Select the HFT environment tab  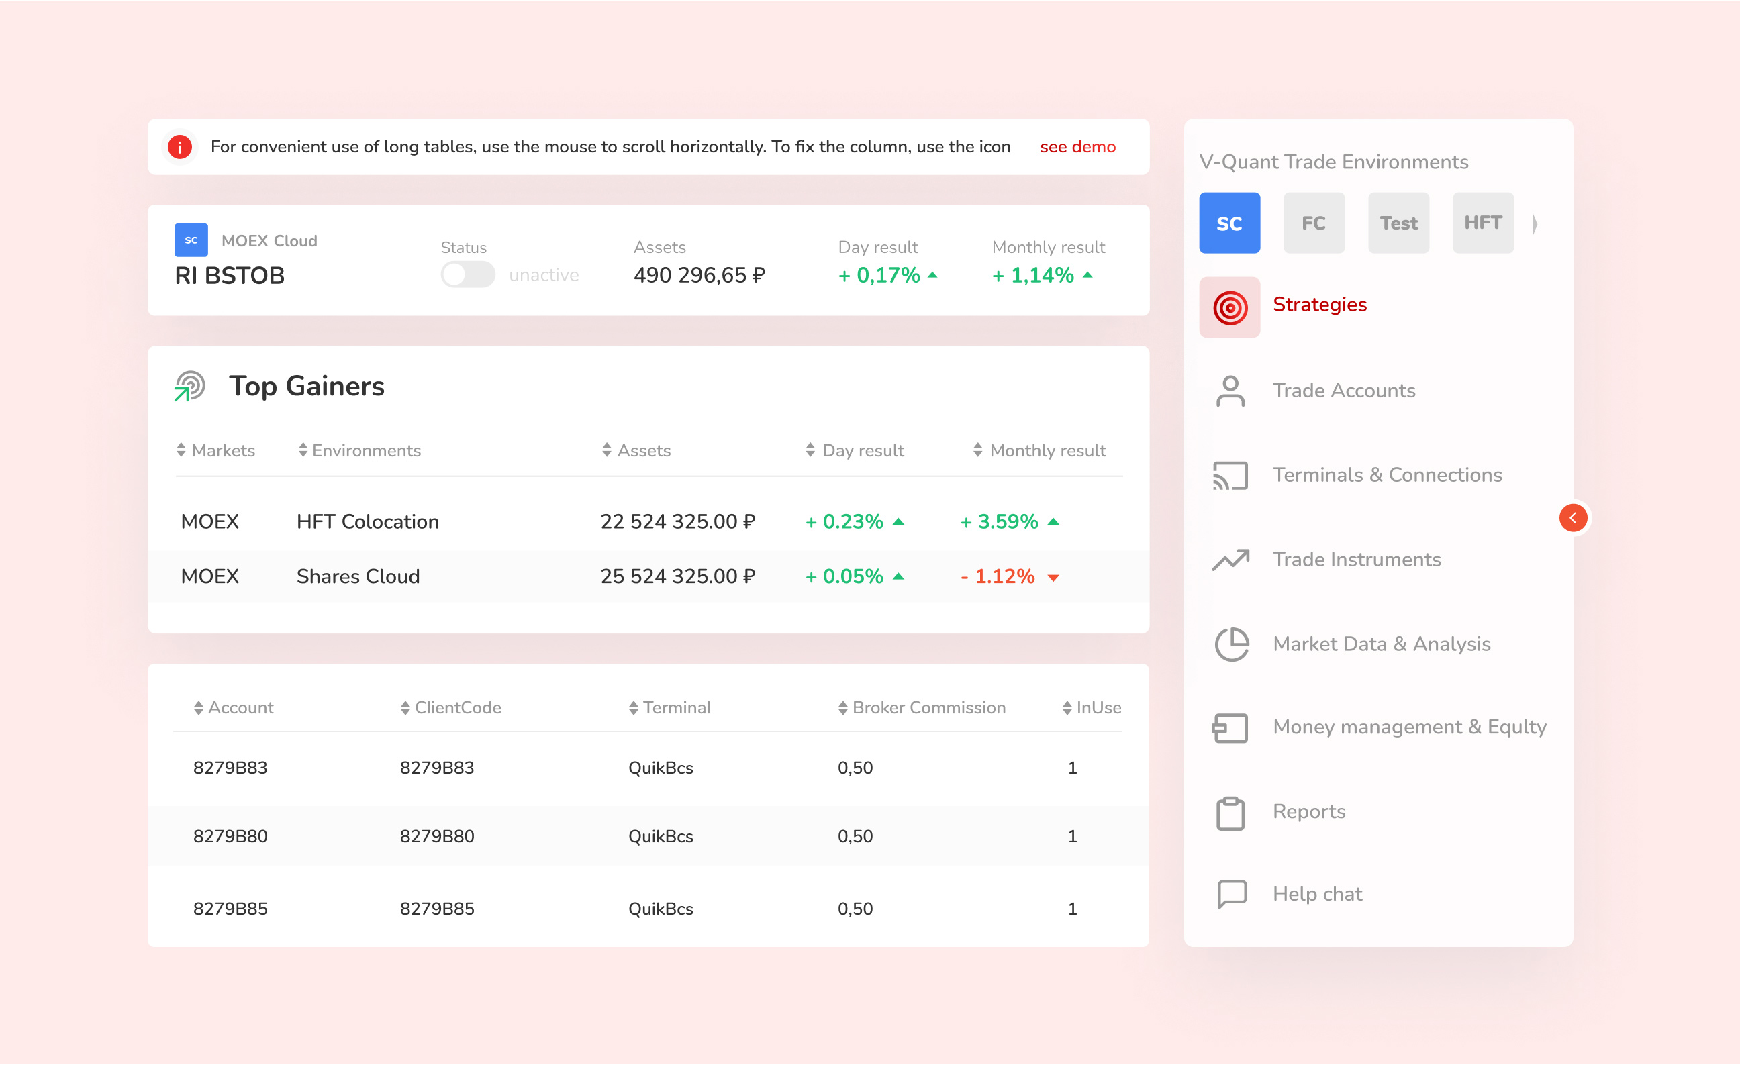click(x=1482, y=223)
